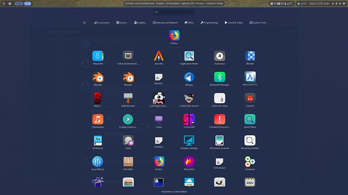The width and height of the screenshot is (348, 195).
Task: Open the red B blop++ app
Action: click(x=98, y=100)
